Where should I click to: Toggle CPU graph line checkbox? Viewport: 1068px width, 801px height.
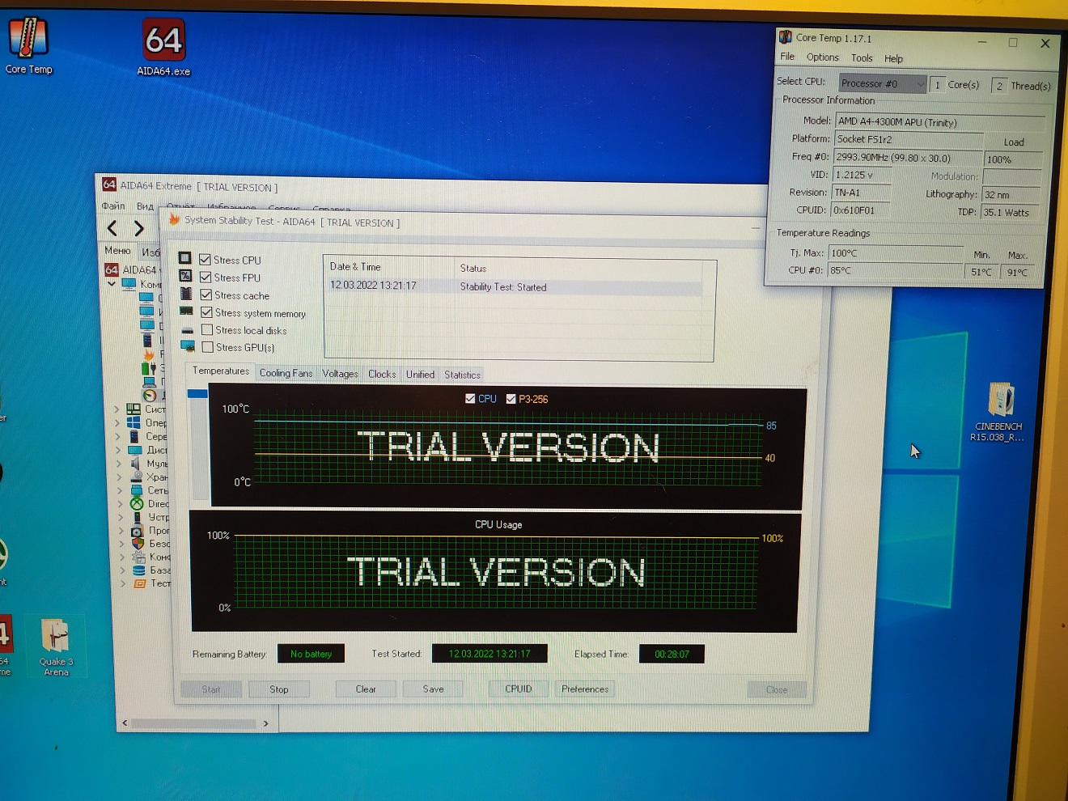[470, 398]
